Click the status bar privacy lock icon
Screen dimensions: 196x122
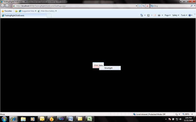coord(177,114)
